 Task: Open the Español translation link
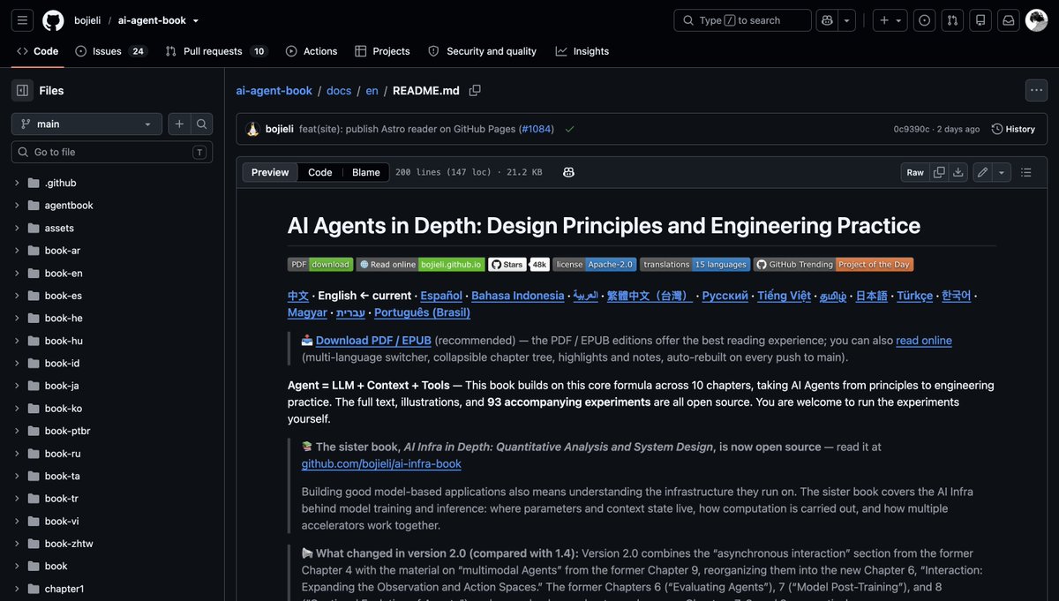click(x=441, y=296)
